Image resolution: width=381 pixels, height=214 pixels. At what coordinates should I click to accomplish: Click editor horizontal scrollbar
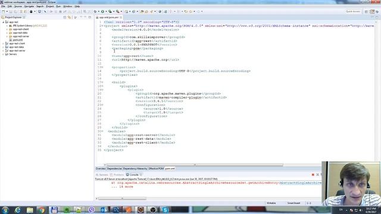(x=195, y=165)
